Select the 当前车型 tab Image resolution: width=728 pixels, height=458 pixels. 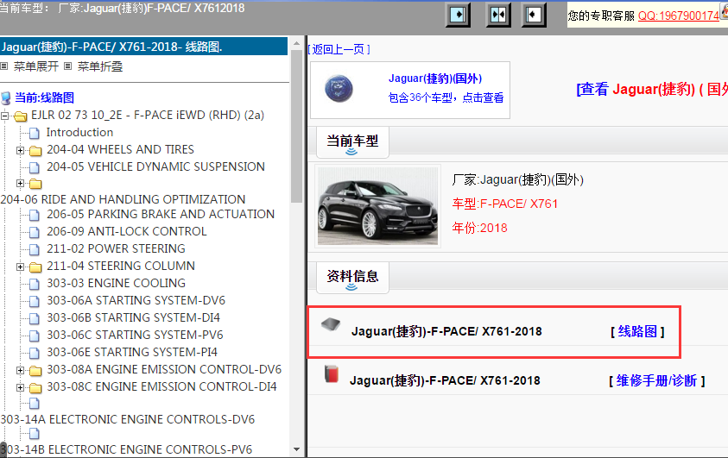coord(352,142)
